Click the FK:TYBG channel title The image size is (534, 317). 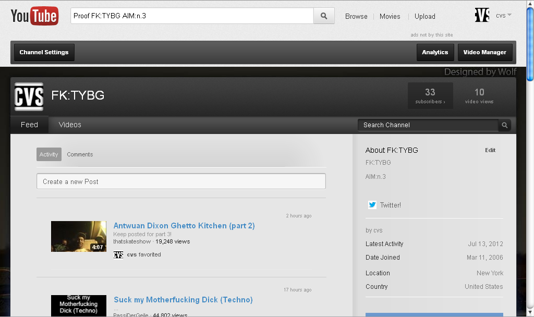tap(78, 95)
